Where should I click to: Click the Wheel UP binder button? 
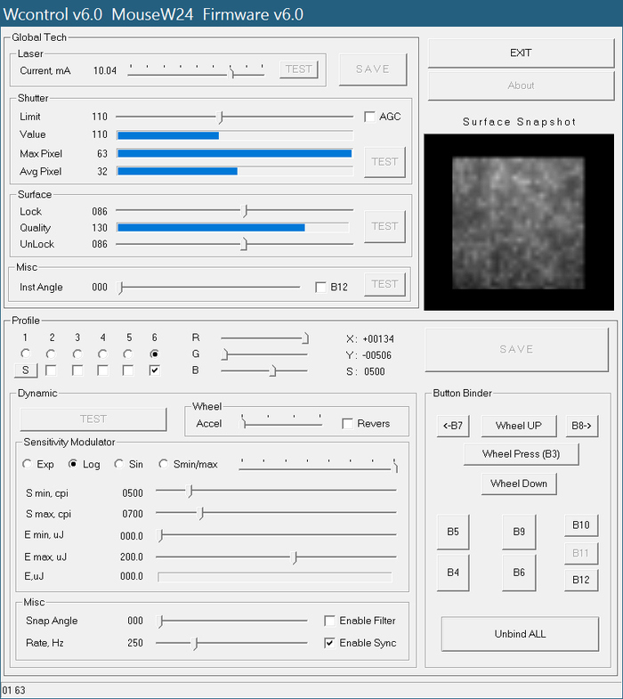[x=519, y=426]
